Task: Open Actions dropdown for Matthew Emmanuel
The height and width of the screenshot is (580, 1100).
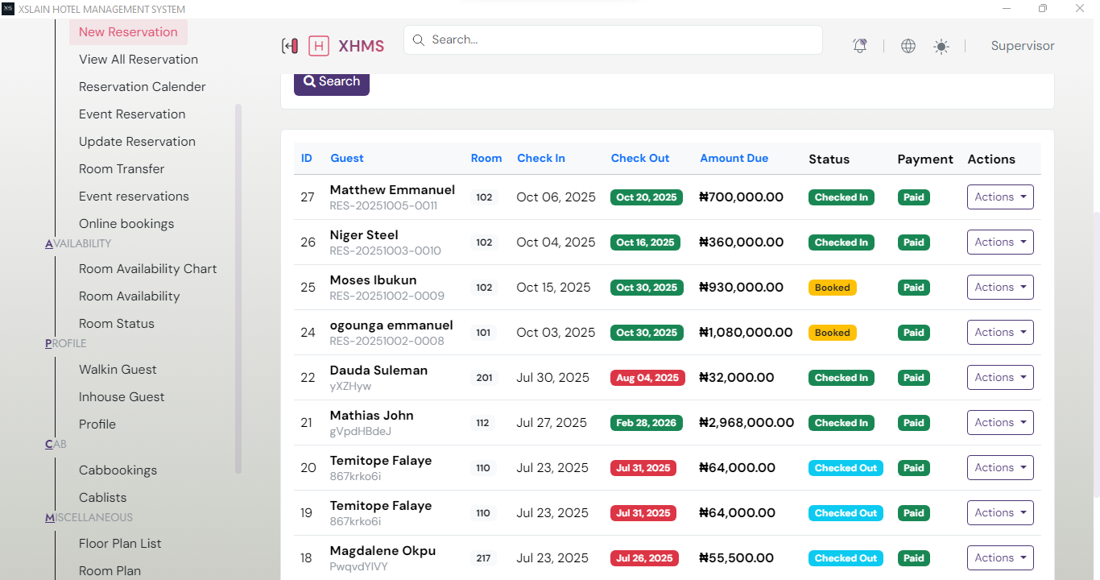Action: point(1000,197)
